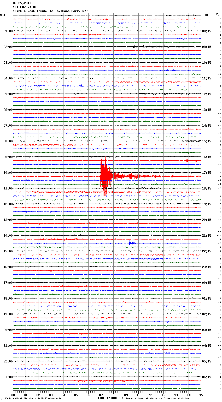Click the MST time label "11:00"
The height and width of the screenshot is (402, 222).
click(8, 188)
